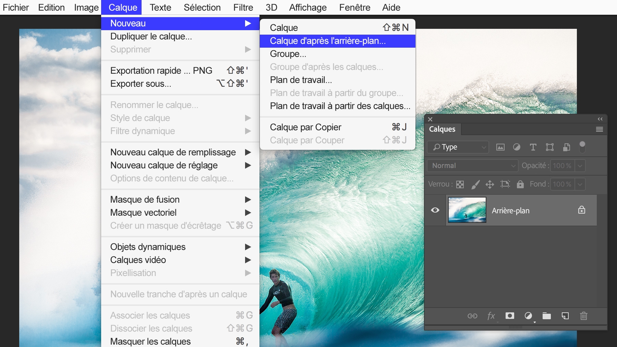
Task: Click the add layer mask icon
Action: 510,316
